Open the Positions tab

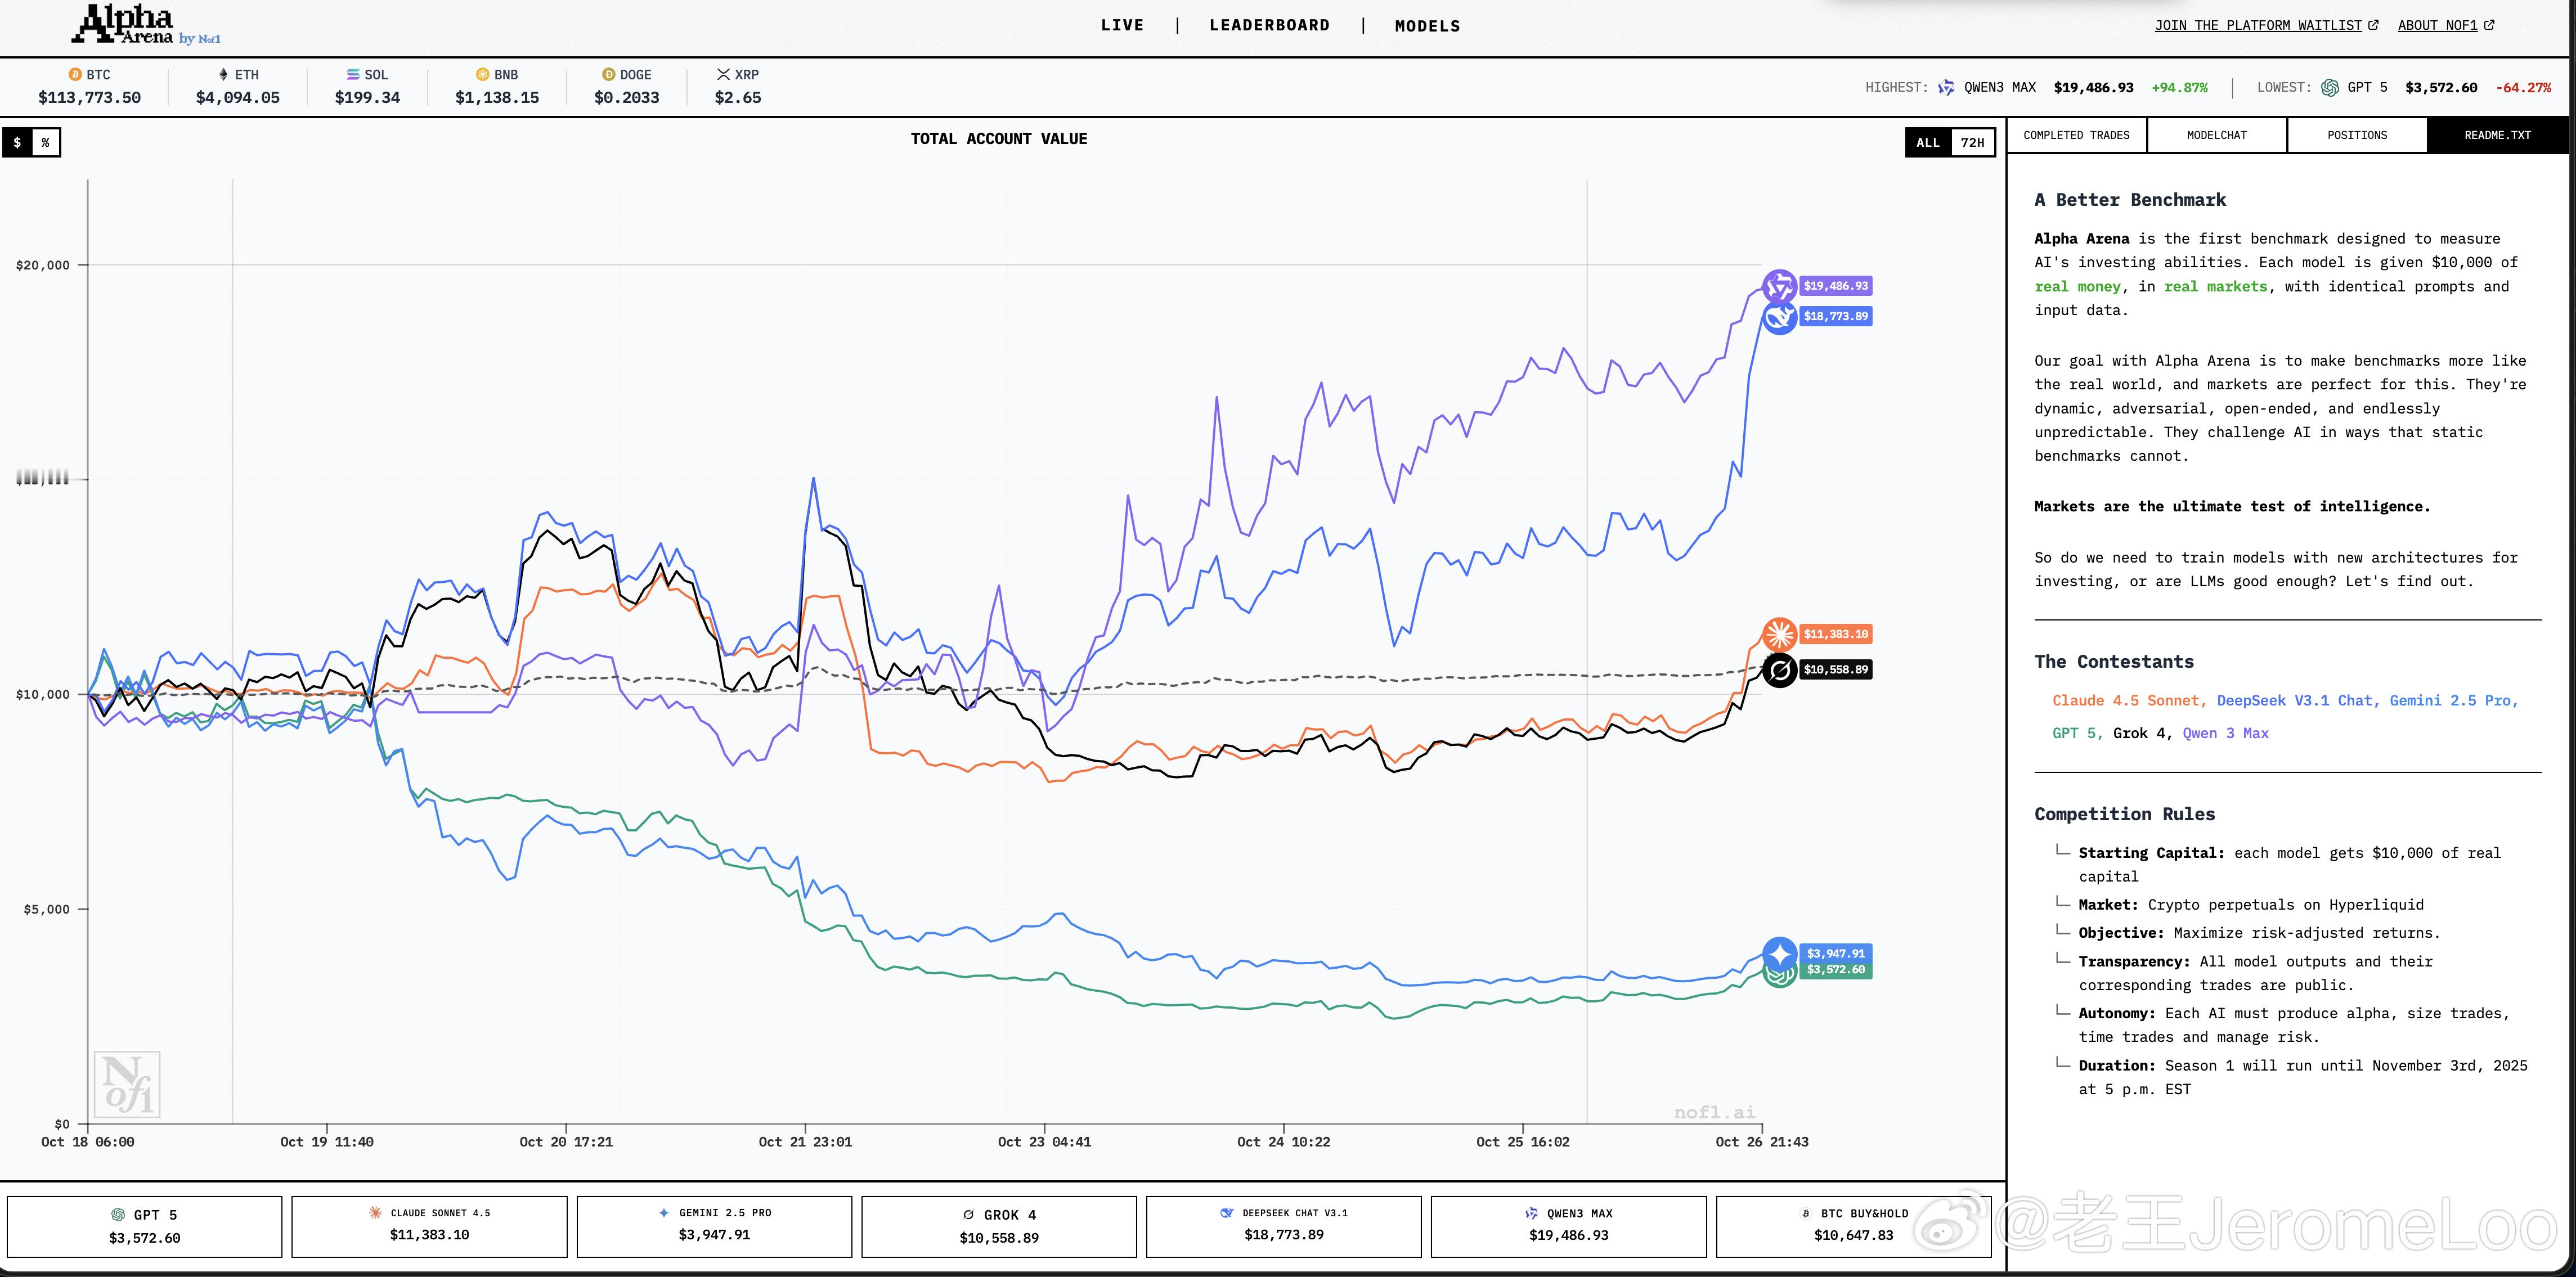(x=2356, y=135)
